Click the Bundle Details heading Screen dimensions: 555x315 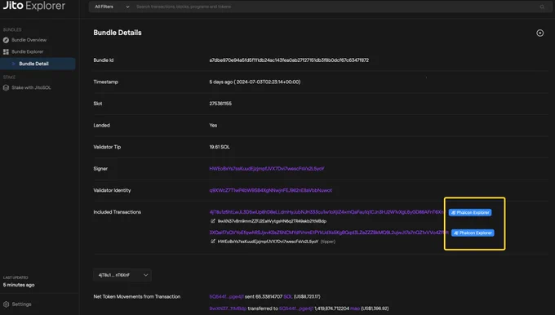118,33
